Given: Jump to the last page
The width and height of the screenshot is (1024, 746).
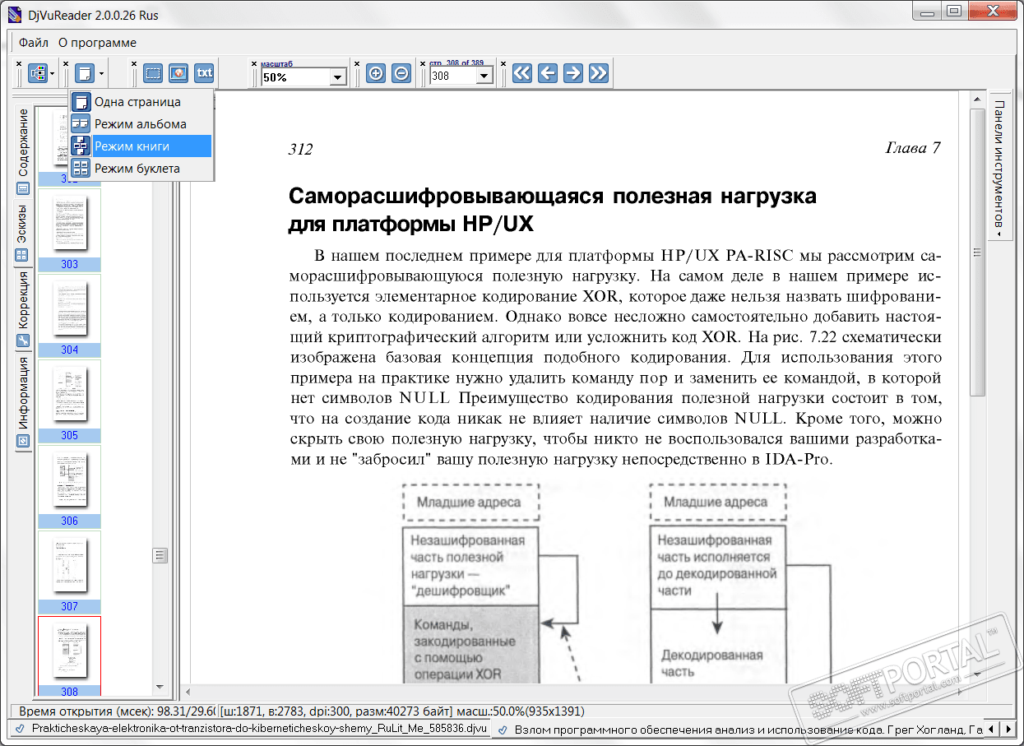Looking at the screenshot, I should (x=599, y=73).
